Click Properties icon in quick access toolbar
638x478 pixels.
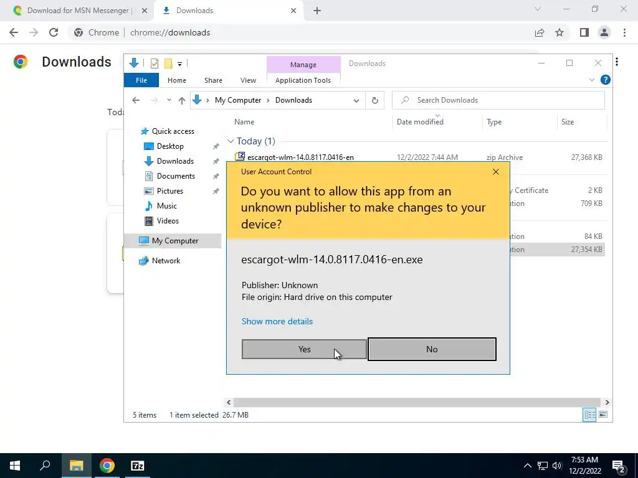coord(155,63)
